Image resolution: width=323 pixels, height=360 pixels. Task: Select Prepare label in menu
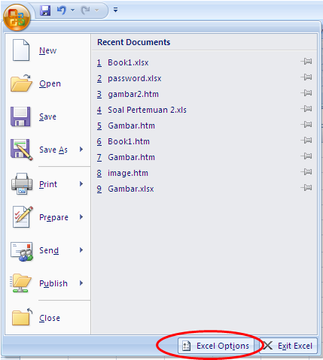(x=53, y=217)
